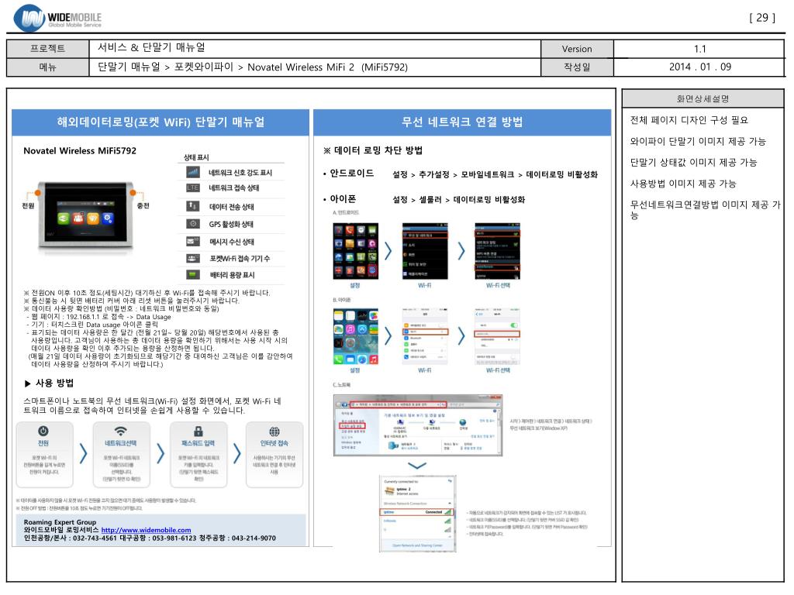Viewport: 794px width, 595px height.
Task: Click the 해외데이터로밍(포켓 WiFi) 단말기 매뉴얼 banner
Action: click(x=161, y=122)
